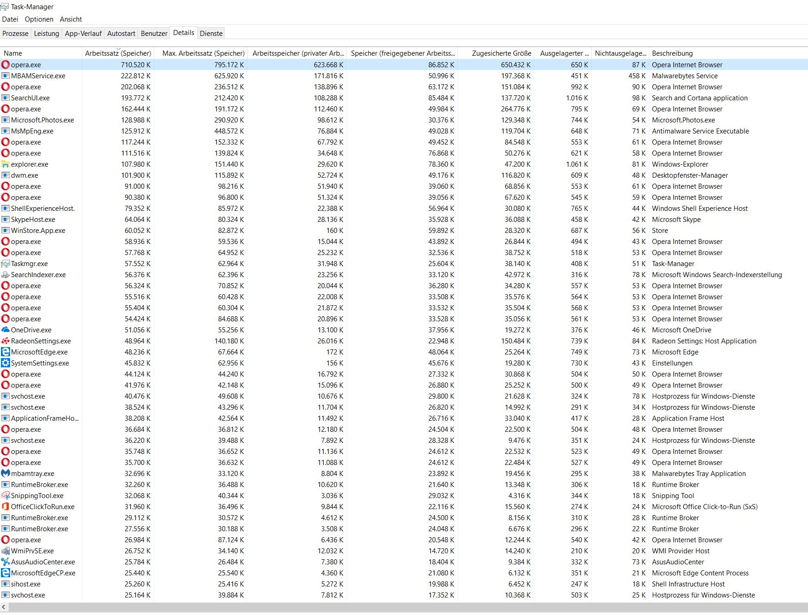Click 'Microsoft Windows Search-Indexerstellung' description
Image resolution: width=808 pixels, height=615 pixels.
tap(717, 275)
